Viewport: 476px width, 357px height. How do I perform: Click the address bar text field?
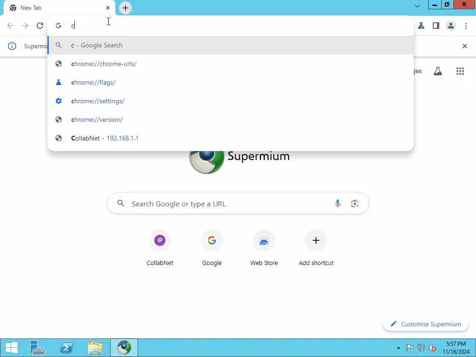click(x=231, y=26)
